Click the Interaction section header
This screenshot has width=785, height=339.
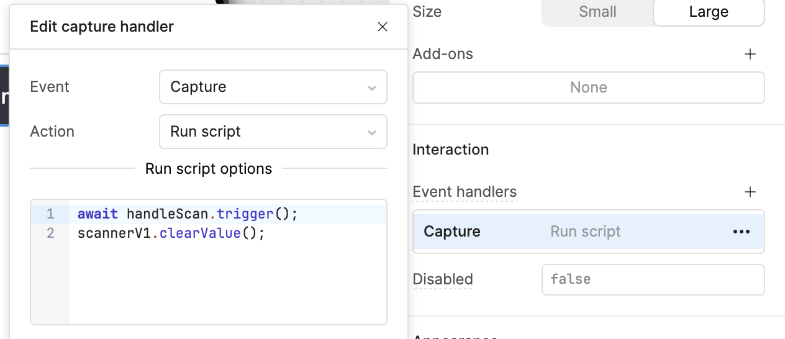coord(450,150)
